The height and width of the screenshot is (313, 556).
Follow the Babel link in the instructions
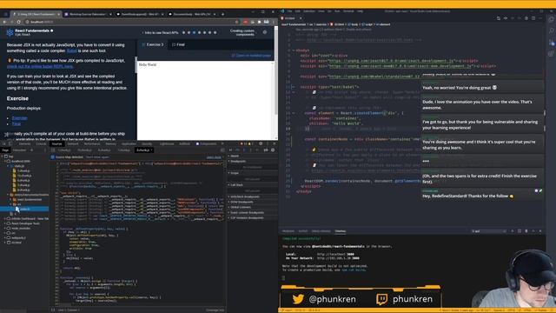coord(71,50)
